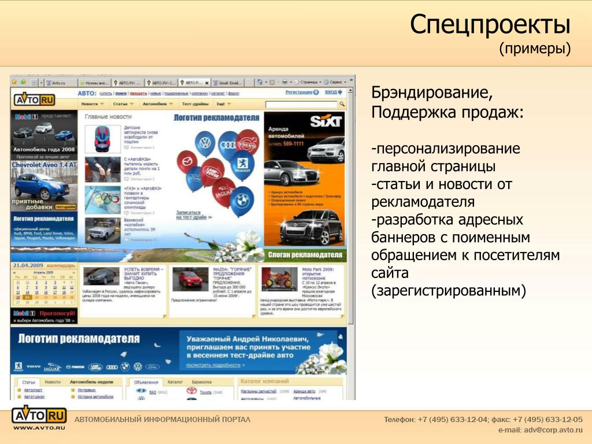Click Mobil 1 Проголосуй! banner

coord(44,316)
